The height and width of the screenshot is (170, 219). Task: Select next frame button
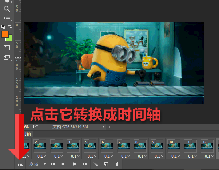[x=85, y=164]
